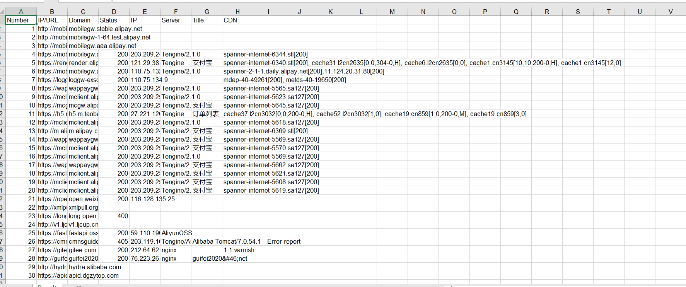Click CDN cell spanner-internet-6369.stl[200]
Screen dimensions: 686x287
click(x=265, y=131)
